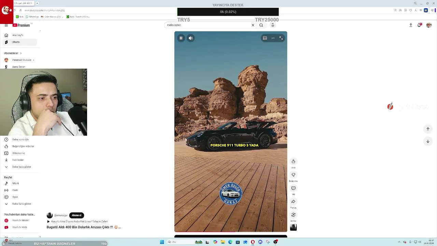
Task: Go to the next Short with down arrow
Action: coord(428,141)
